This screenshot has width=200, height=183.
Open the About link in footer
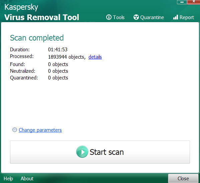[27, 179]
